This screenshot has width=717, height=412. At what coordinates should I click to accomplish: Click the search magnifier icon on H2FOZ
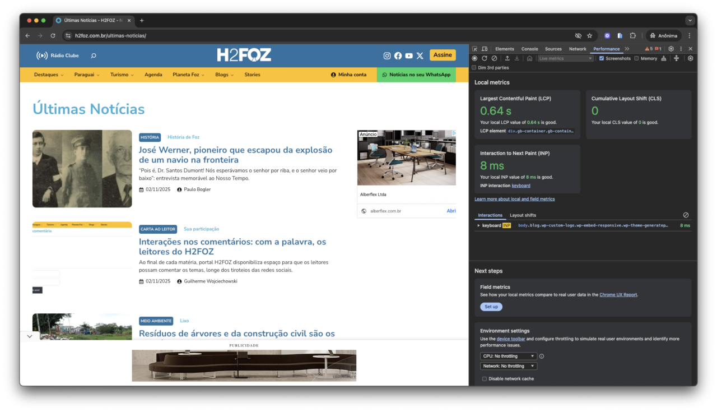pyautogui.click(x=94, y=55)
